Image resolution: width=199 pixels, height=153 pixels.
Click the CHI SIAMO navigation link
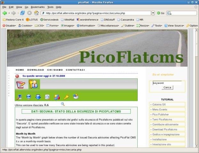(55, 70)
